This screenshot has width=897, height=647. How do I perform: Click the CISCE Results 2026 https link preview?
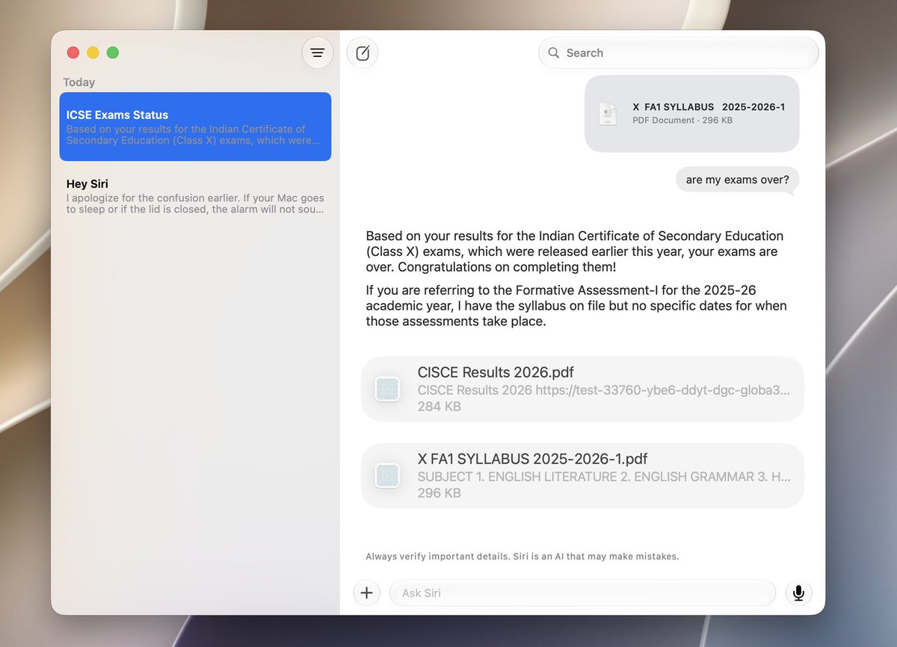[604, 390]
